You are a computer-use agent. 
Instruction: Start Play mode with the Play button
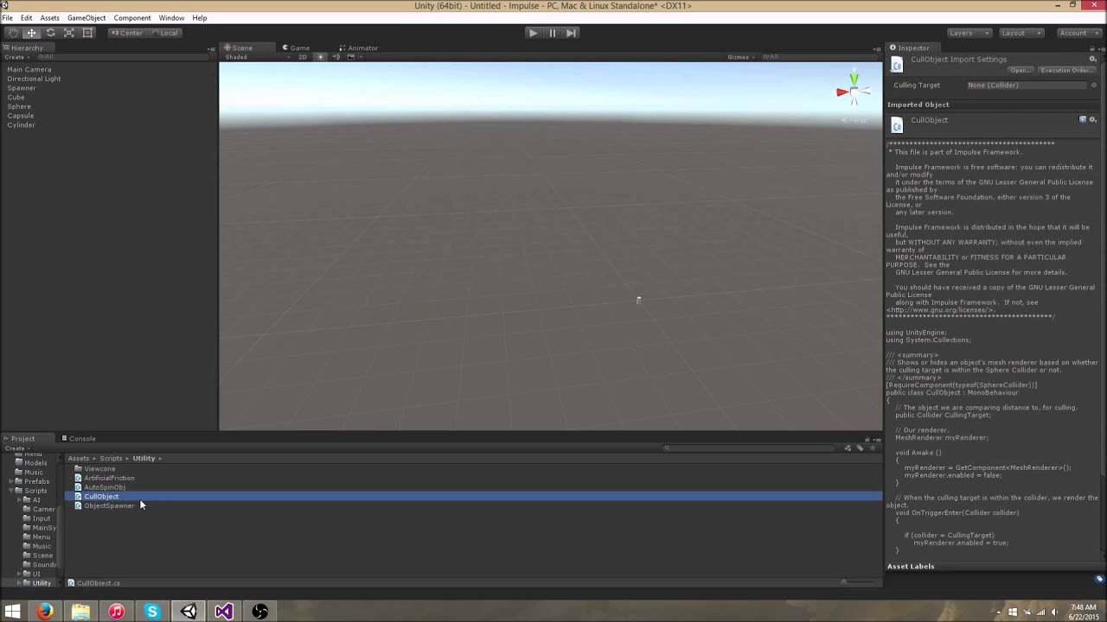pyautogui.click(x=533, y=33)
